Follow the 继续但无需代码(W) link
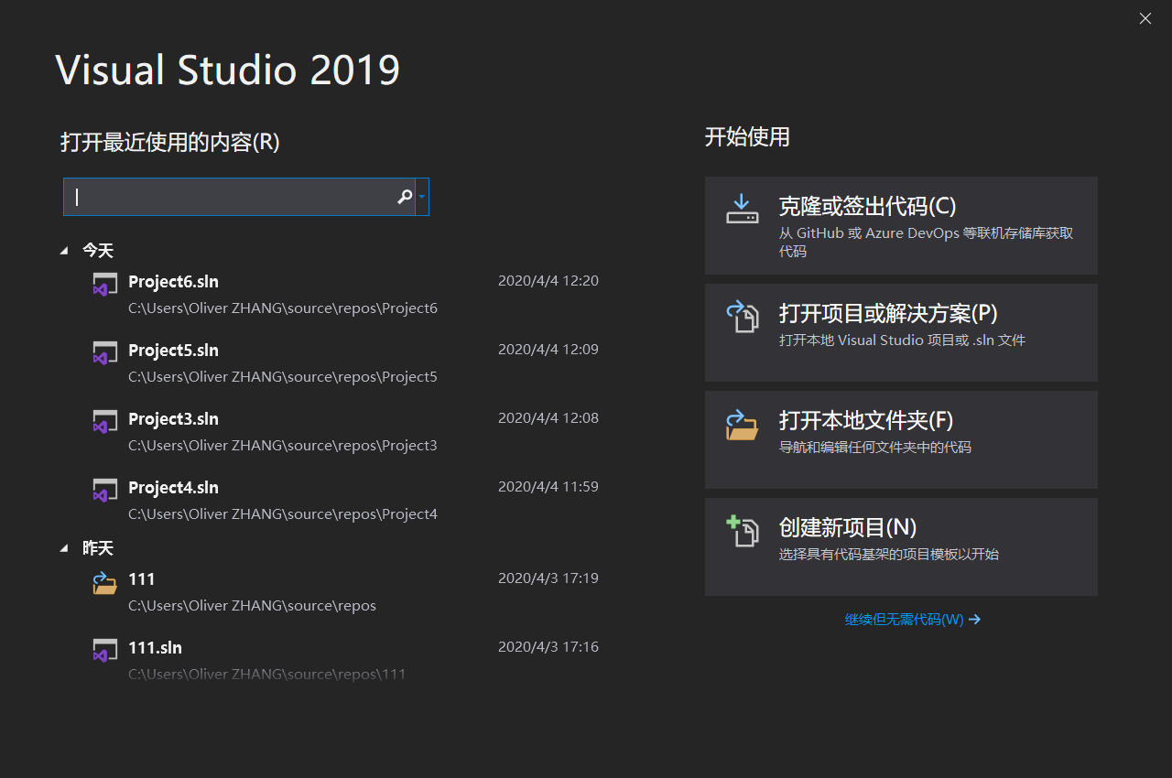This screenshot has width=1172, height=778. pos(912,620)
